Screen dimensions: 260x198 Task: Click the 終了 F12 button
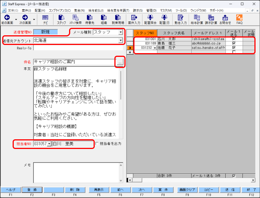[251, 190]
